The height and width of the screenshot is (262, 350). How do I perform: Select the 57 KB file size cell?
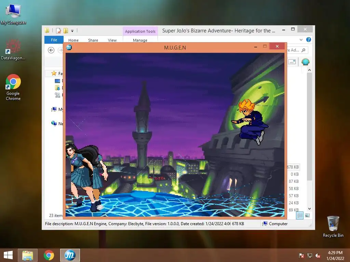pyautogui.click(x=294, y=195)
